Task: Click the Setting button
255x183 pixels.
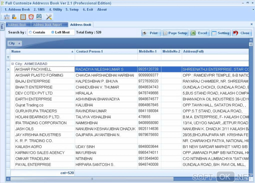Action: 221,33
